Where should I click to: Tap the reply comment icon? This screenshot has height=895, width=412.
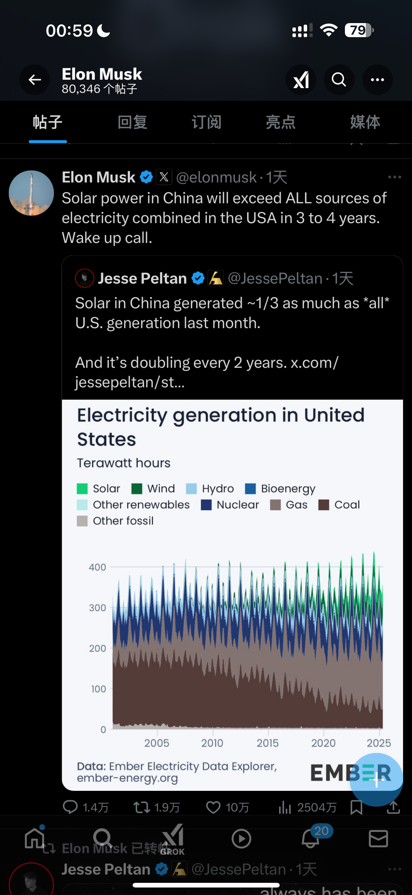(70, 807)
